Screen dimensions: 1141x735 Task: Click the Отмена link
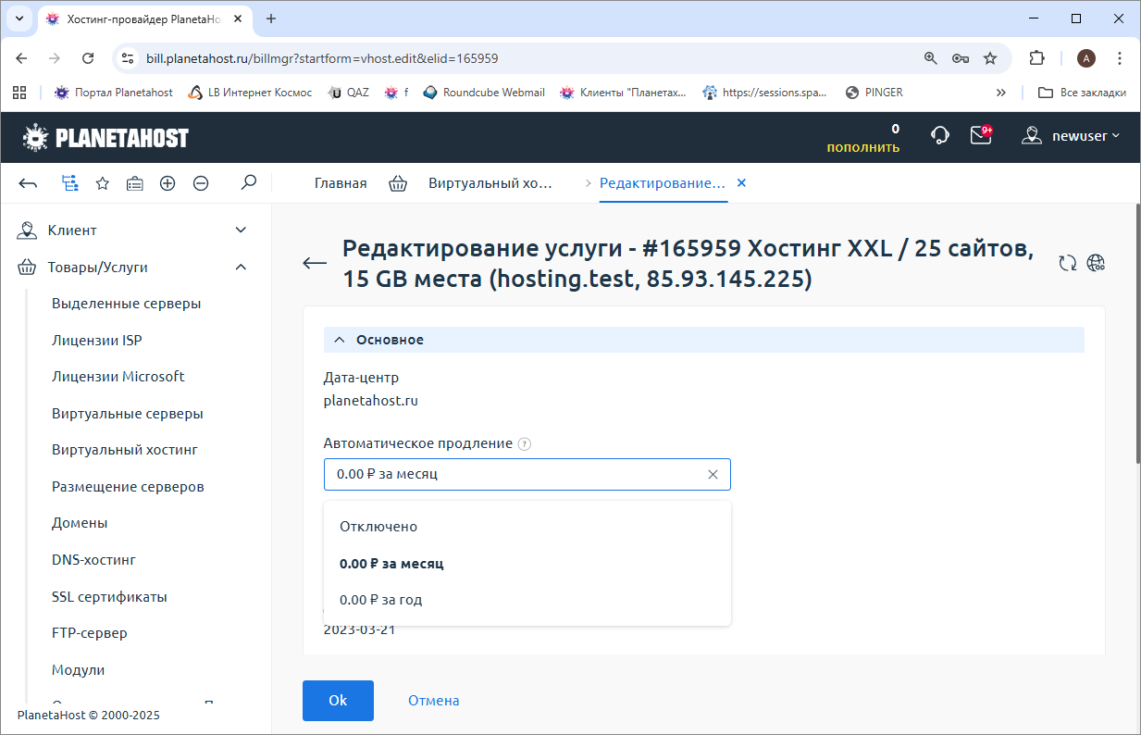coord(433,701)
